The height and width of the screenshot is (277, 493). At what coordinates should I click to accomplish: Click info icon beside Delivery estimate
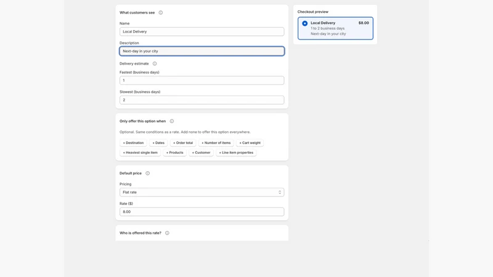155,63
